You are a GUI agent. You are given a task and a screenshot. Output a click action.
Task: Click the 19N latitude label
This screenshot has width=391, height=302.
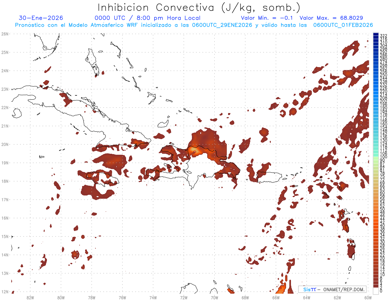[x=5, y=163]
